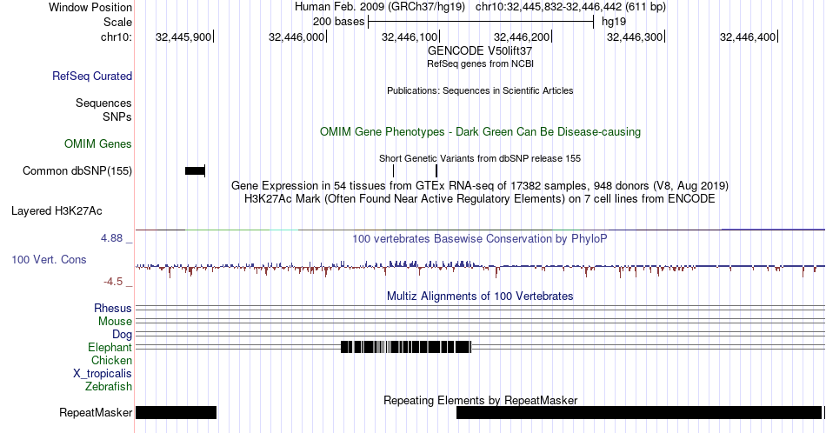Click the 200 bases scale bar

[481, 22]
